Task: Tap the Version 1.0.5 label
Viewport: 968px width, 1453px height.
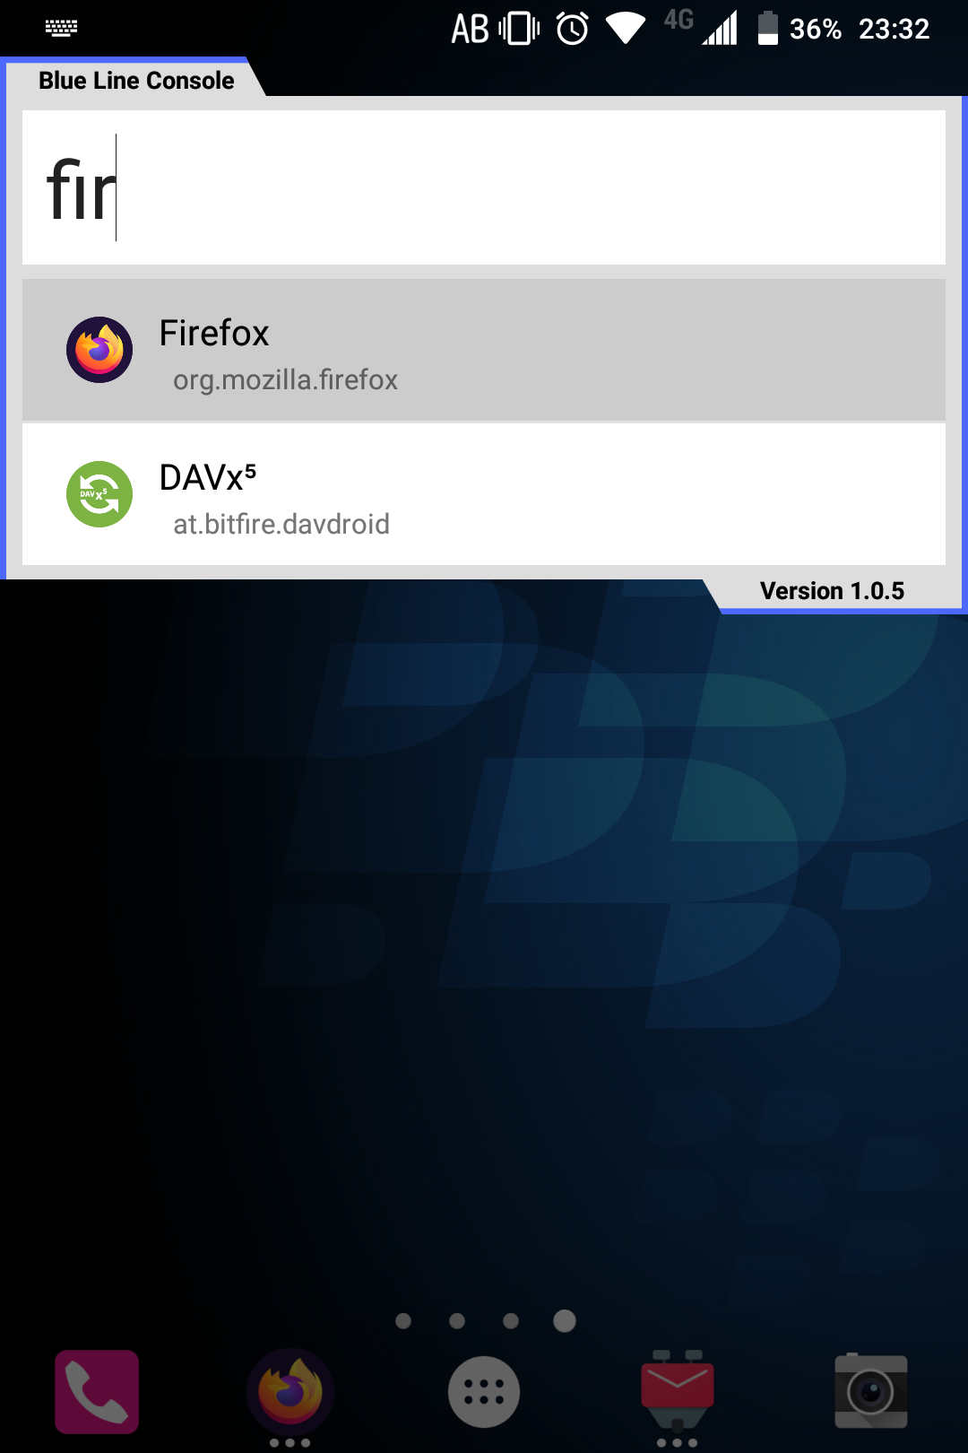Action: click(x=832, y=591)
